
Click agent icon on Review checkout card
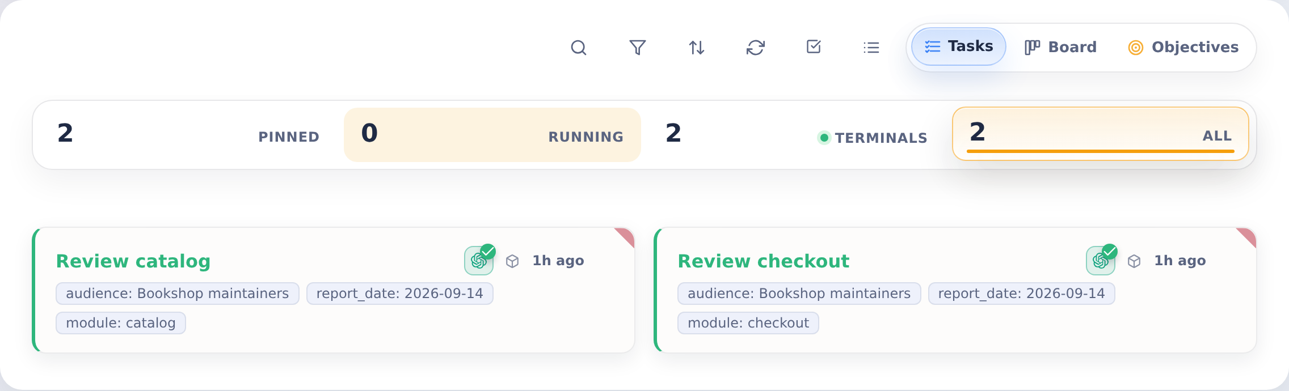pyautogui.click(x=1101, y=260)
